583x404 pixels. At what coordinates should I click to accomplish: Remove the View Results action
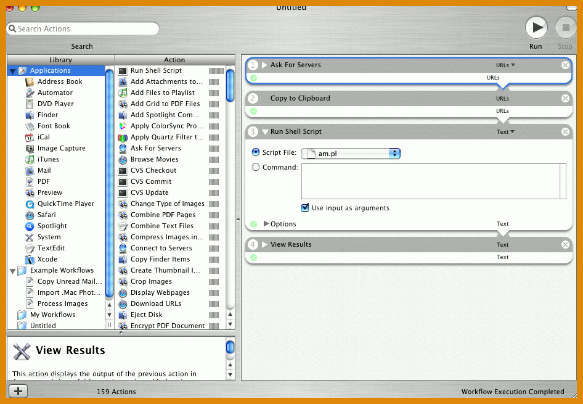coord(565,244)
